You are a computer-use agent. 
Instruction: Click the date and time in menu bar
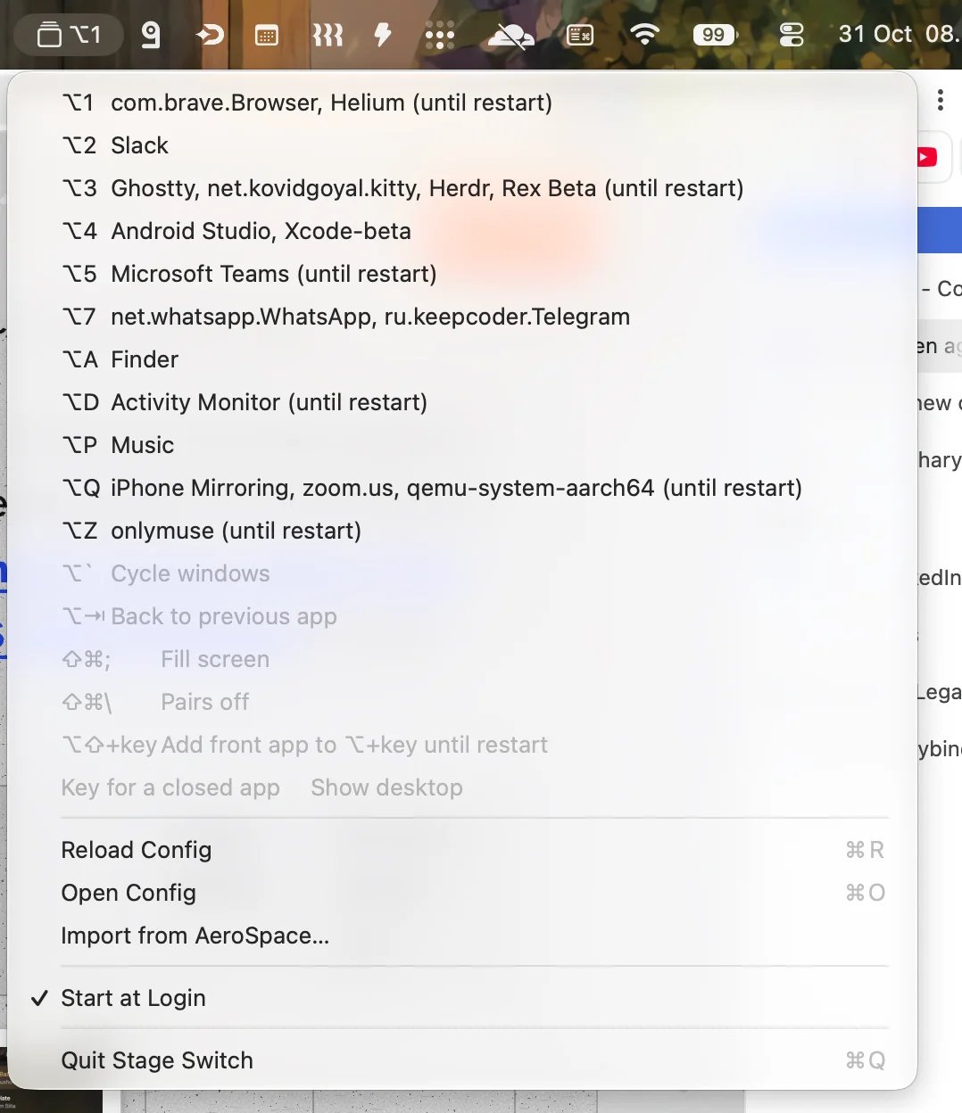point(900,34)
